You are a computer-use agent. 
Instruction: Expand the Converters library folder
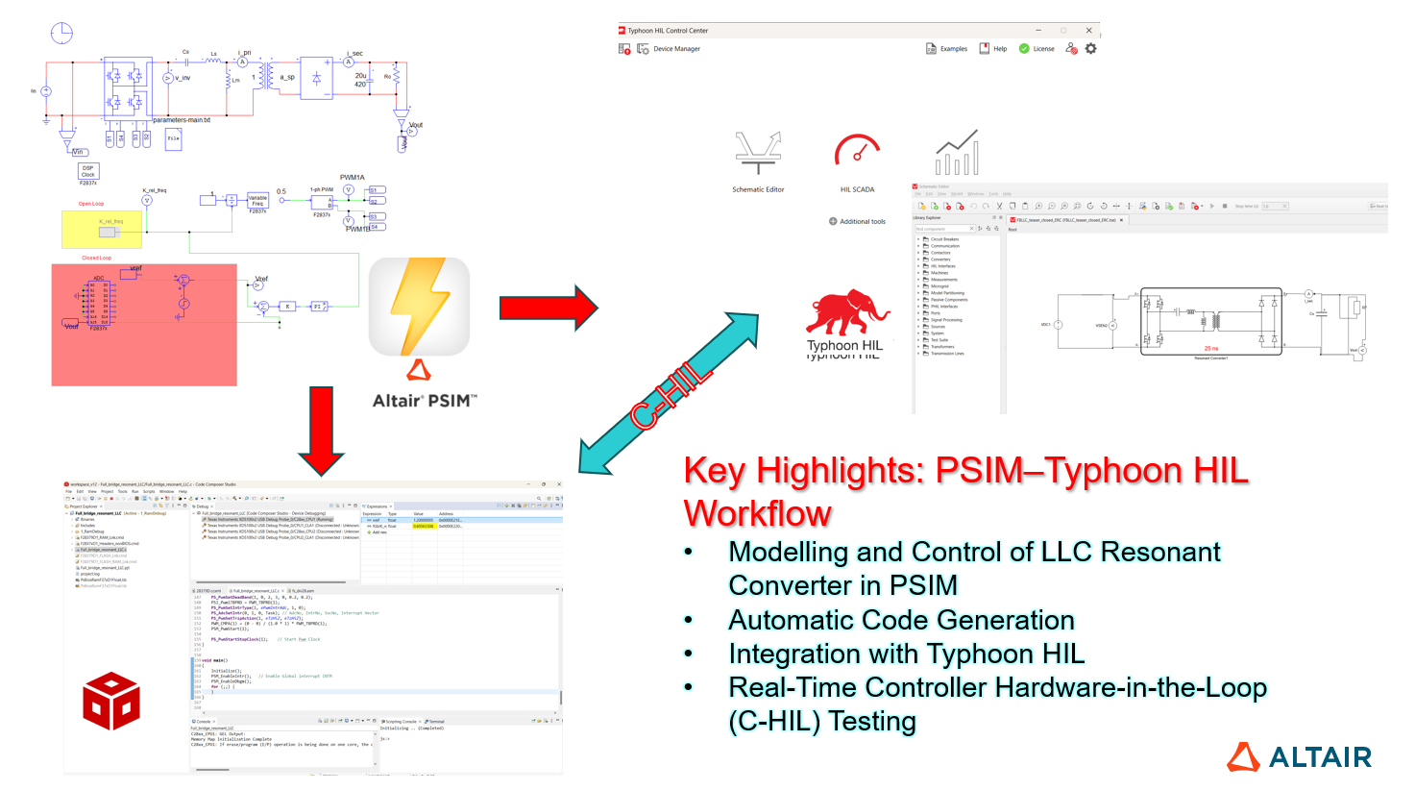918,259
